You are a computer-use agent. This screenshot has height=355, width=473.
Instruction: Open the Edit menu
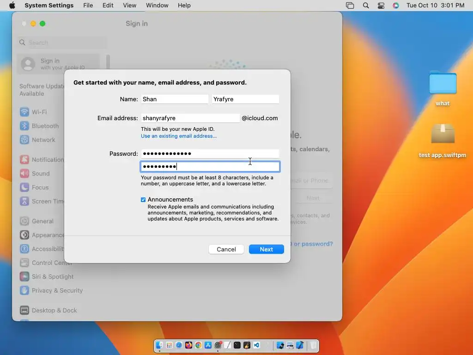tap(108, 6)
